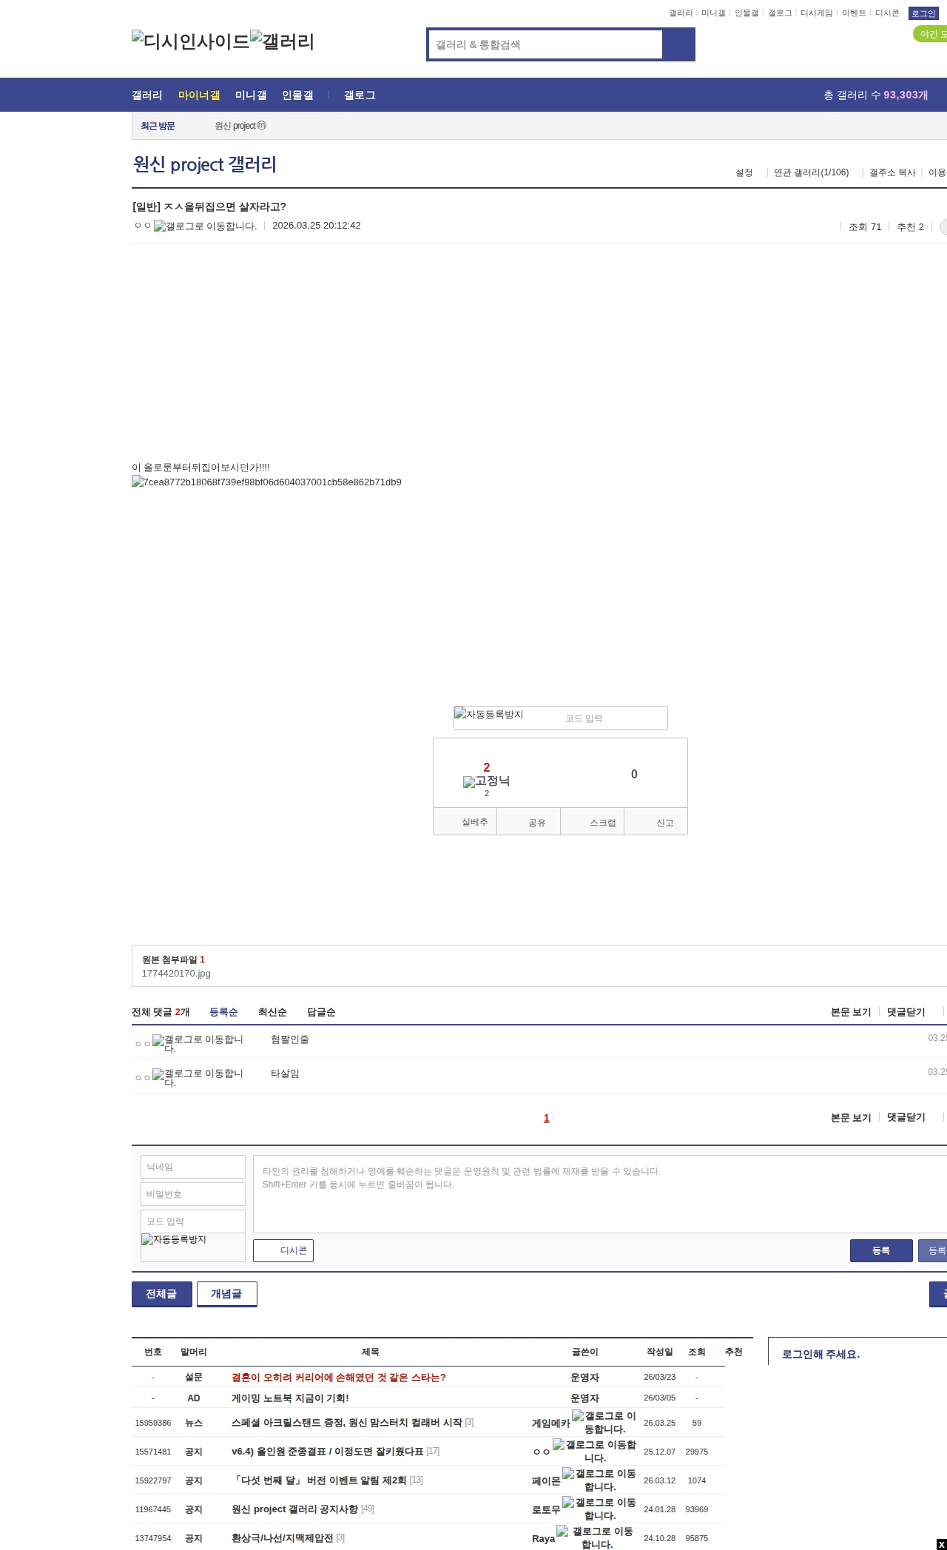947x1550 pixels.
Task: Click the 닉네임 input field
Action: pos(193,1167)
